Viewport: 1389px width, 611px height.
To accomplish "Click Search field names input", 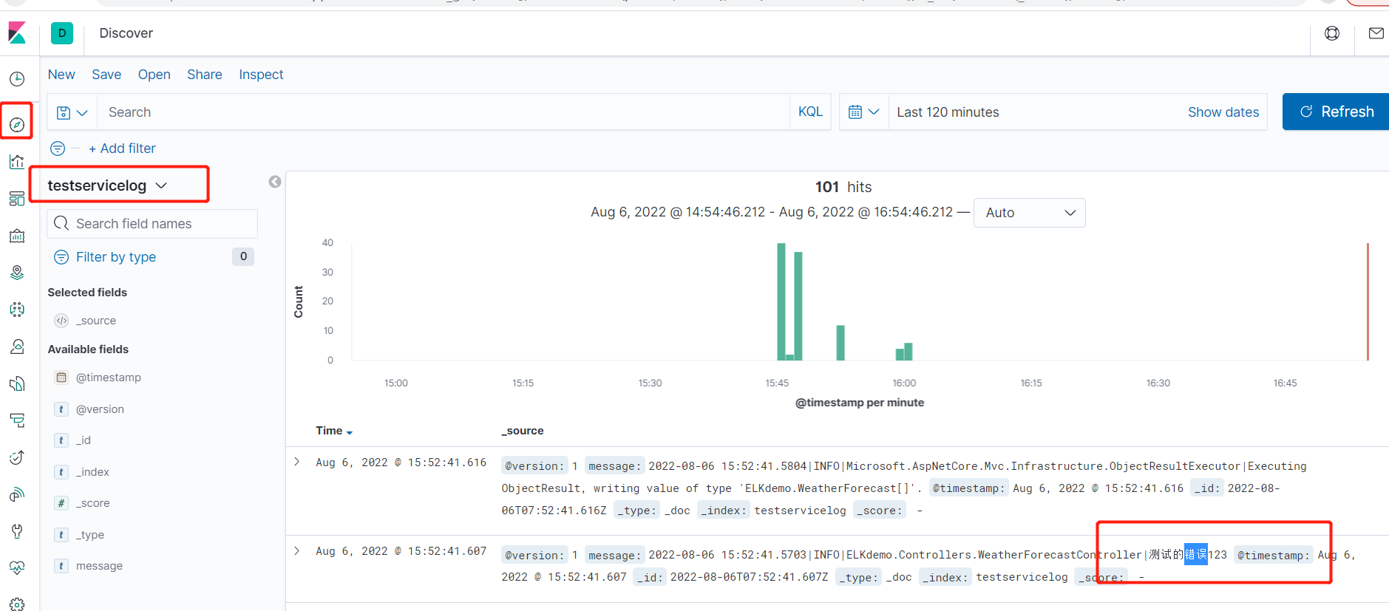I will [152, 224].
